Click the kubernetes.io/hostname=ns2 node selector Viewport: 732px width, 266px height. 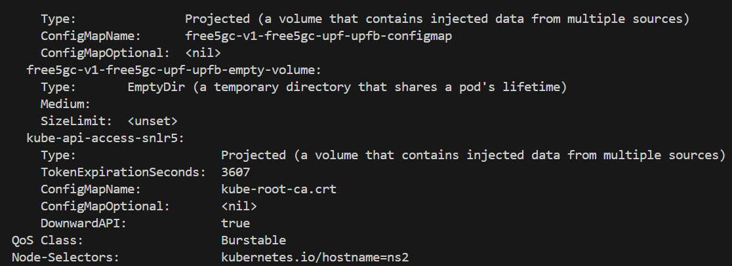tap(315, 257)
